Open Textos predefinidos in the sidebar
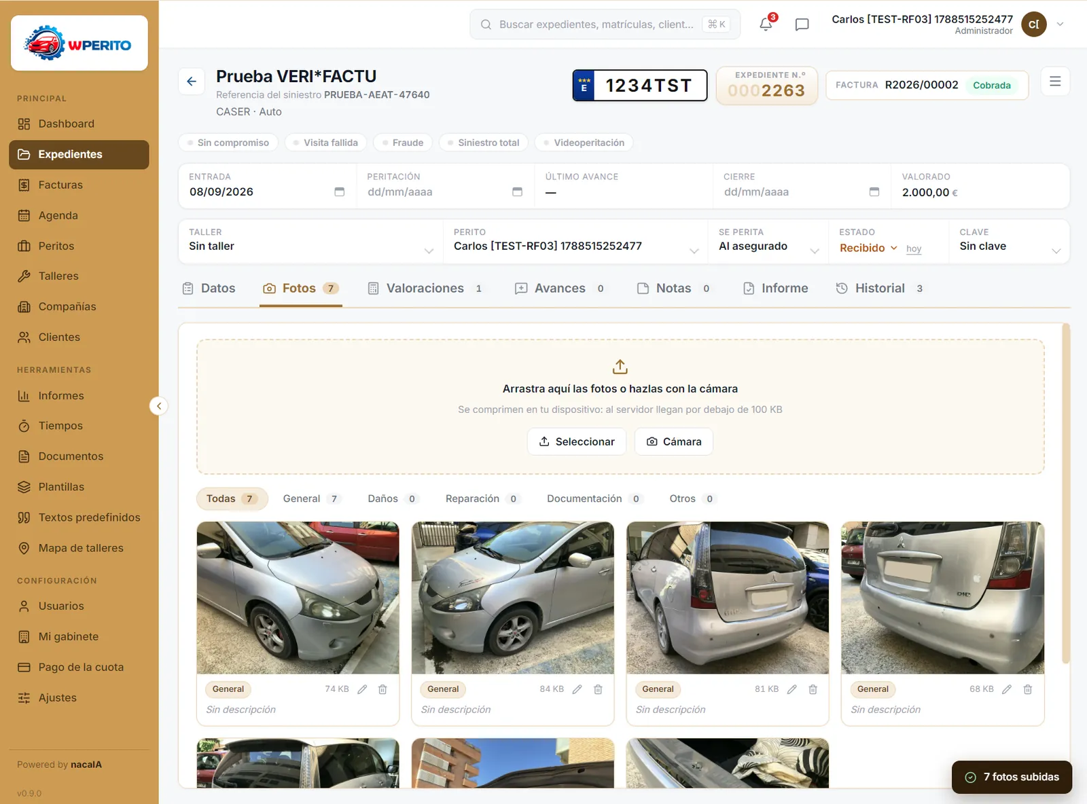 pos(79,517)
